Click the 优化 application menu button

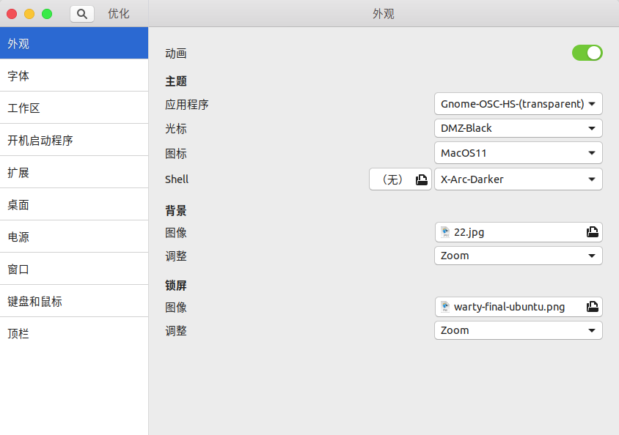click(x=119, y=14)
